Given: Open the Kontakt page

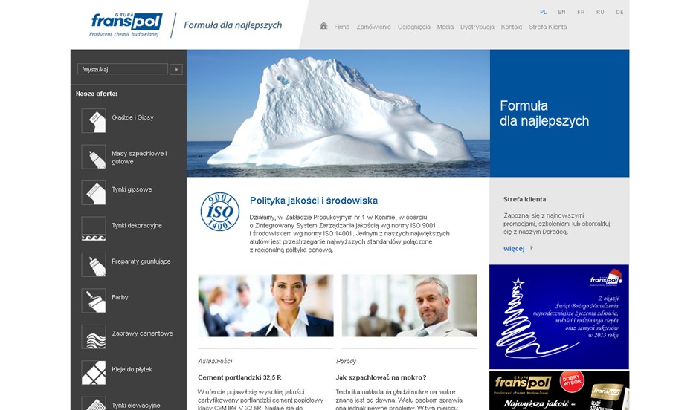Looking at the screenshot, I should click(512, 27).
